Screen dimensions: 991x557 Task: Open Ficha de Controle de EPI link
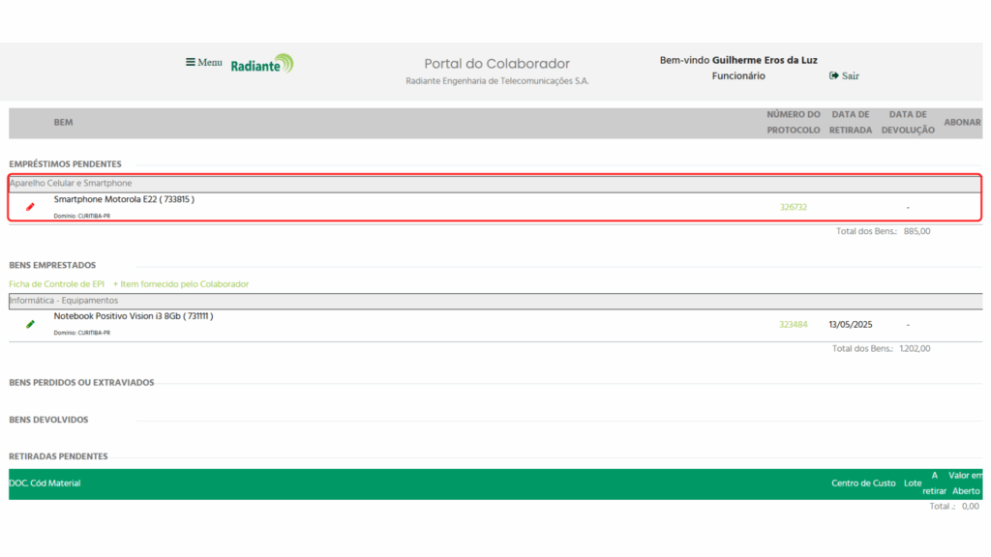56,284
